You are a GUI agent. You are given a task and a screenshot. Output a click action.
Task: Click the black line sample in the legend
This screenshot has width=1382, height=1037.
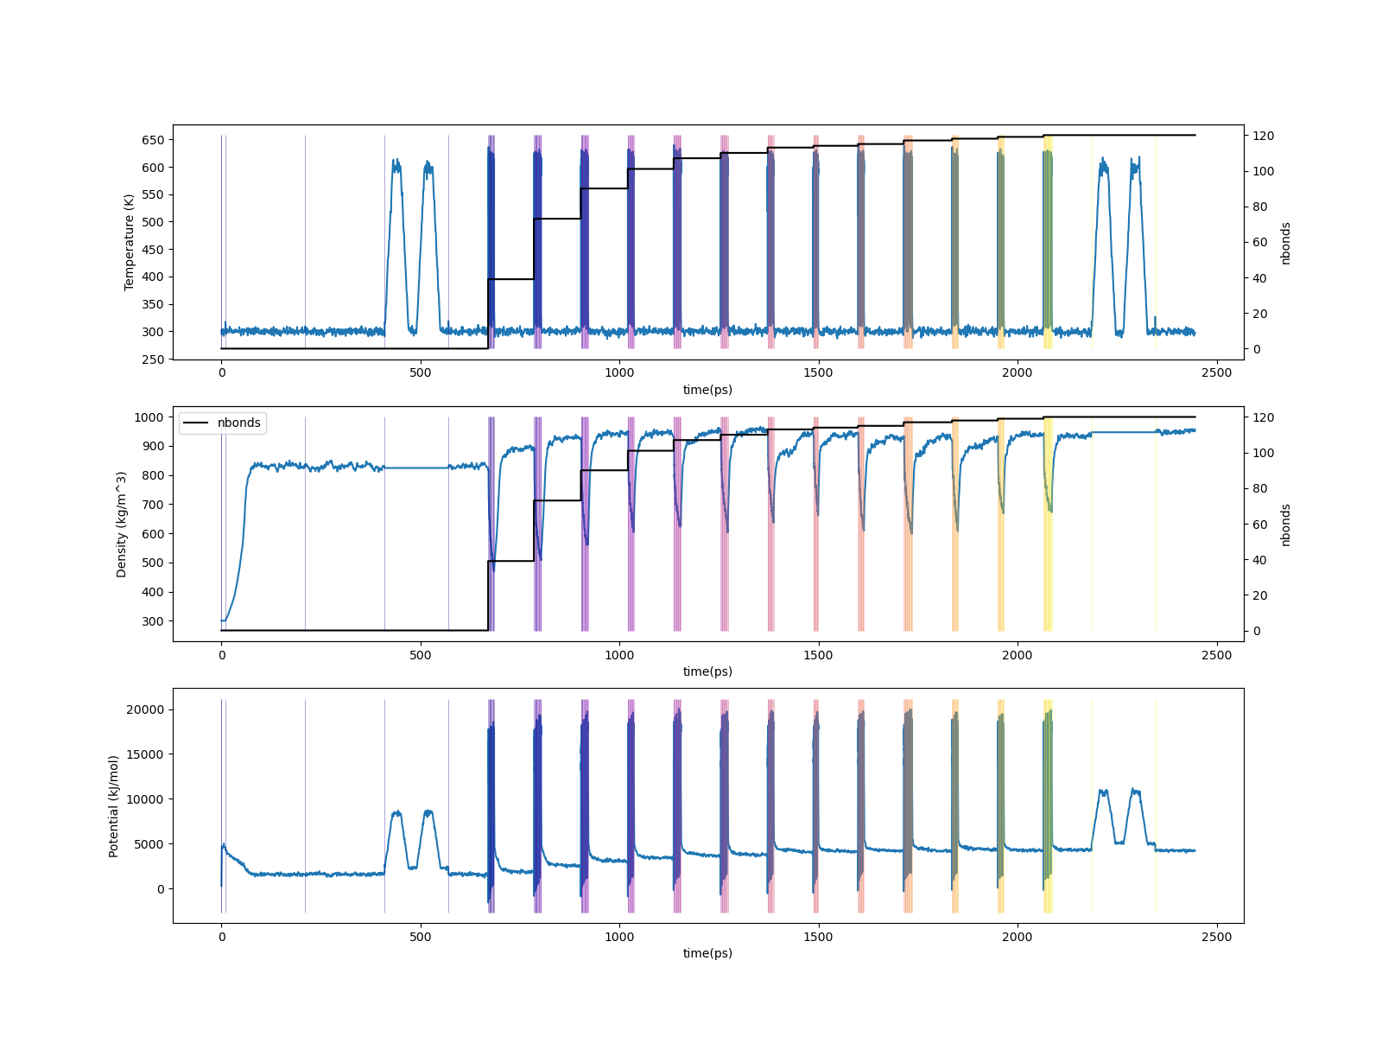pos(197,423)
